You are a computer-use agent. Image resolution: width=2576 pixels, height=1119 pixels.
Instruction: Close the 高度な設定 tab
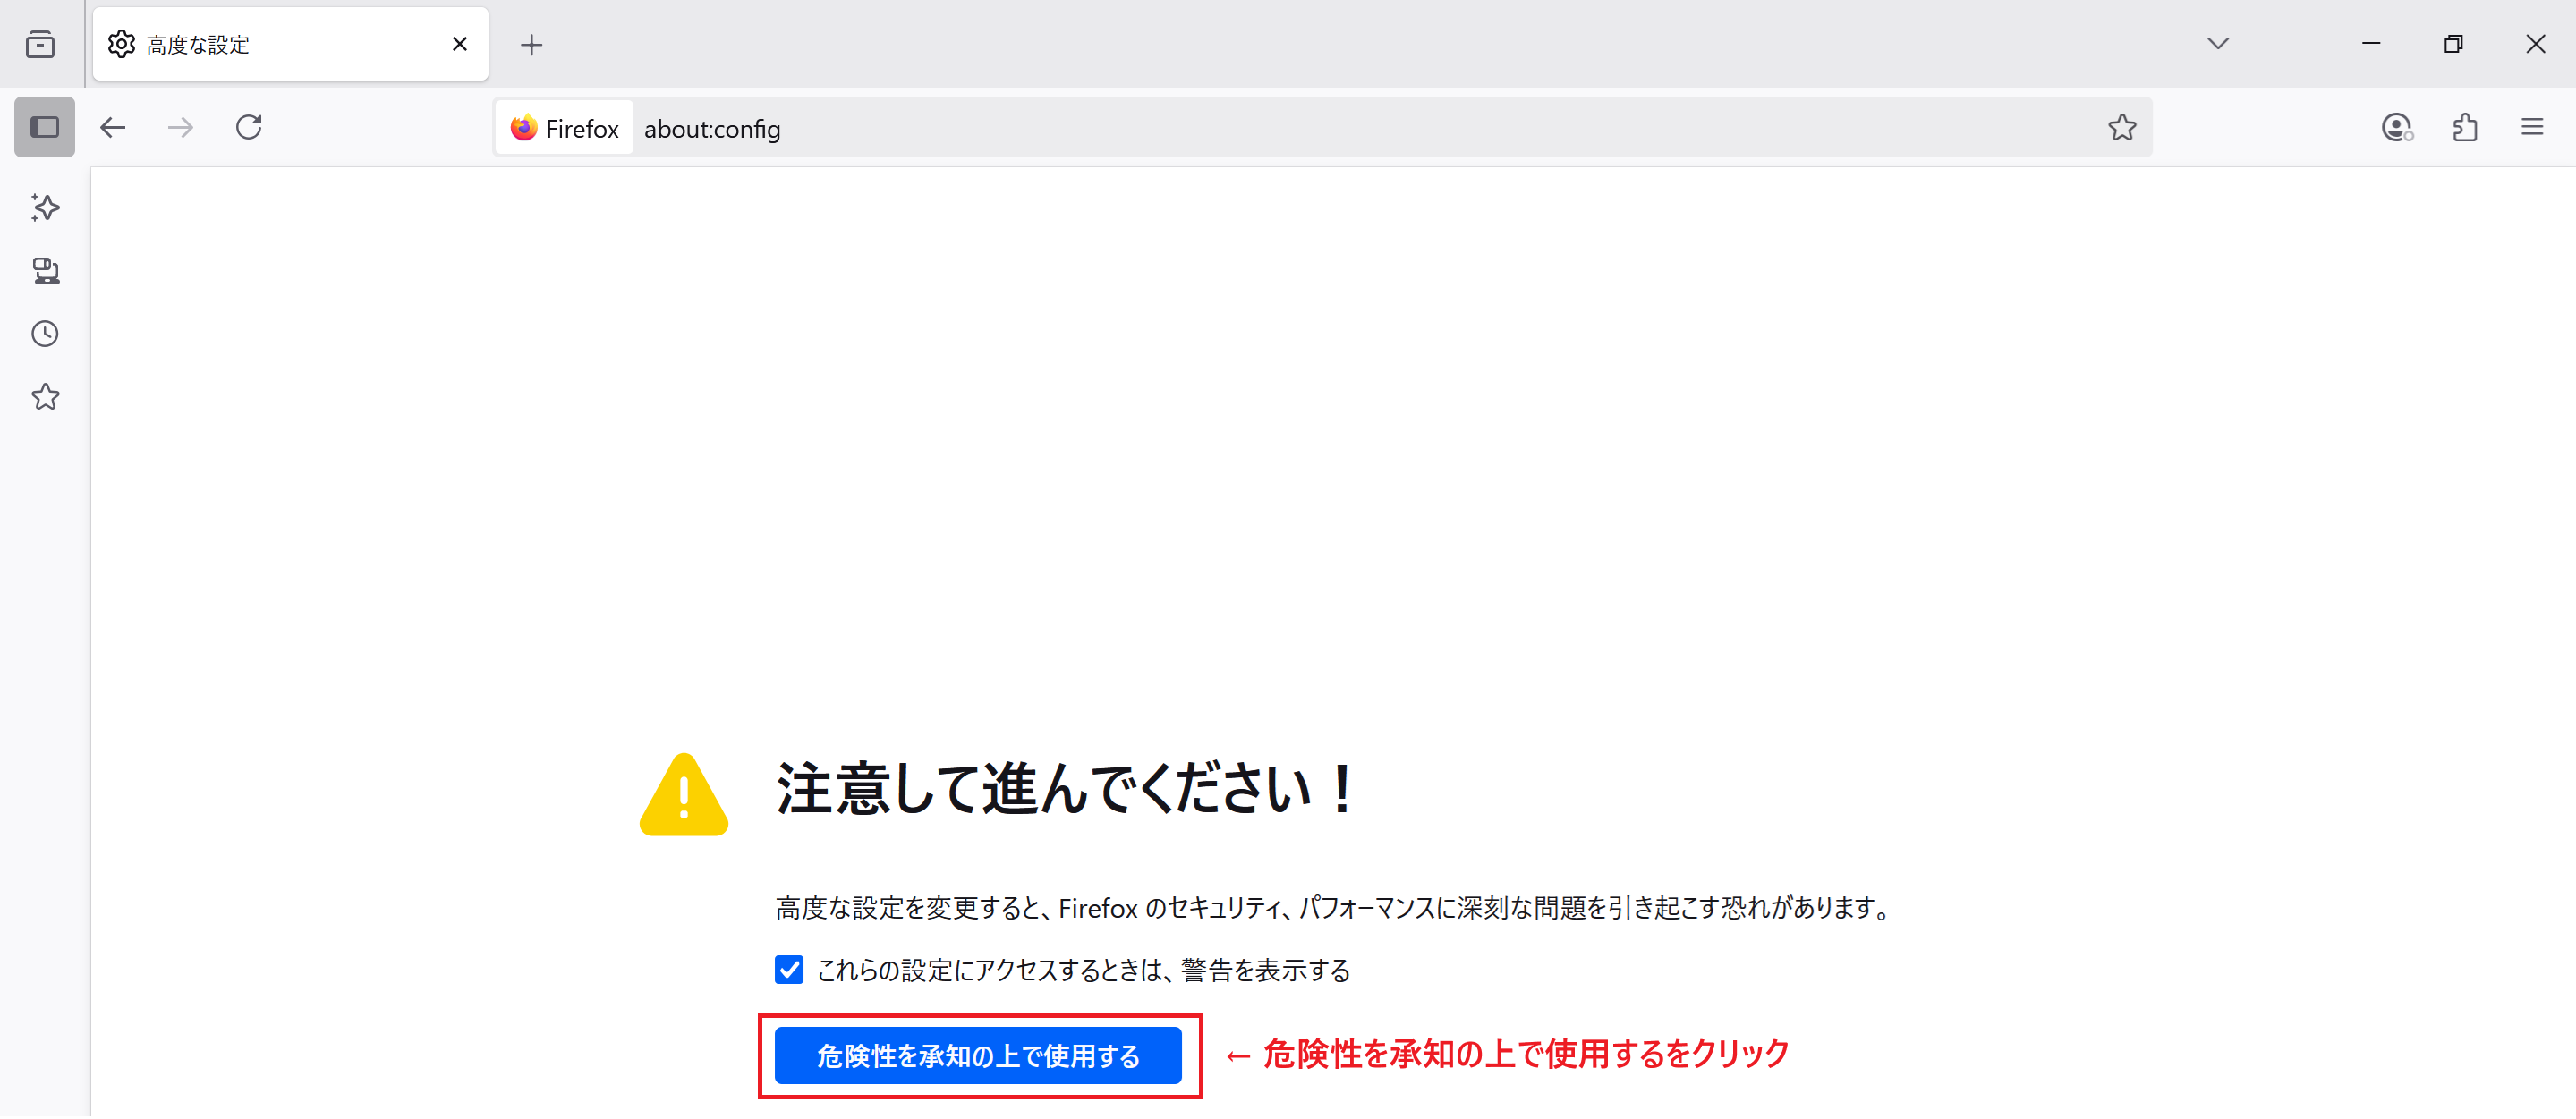pyautogui.click(x=460, y=44)
